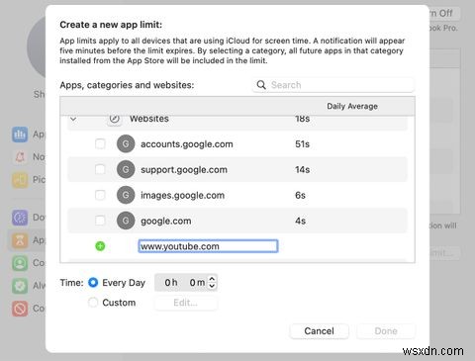Check the google.com checkbox
The width and height of the screenshot is (475, 361).
click(100, 221)
